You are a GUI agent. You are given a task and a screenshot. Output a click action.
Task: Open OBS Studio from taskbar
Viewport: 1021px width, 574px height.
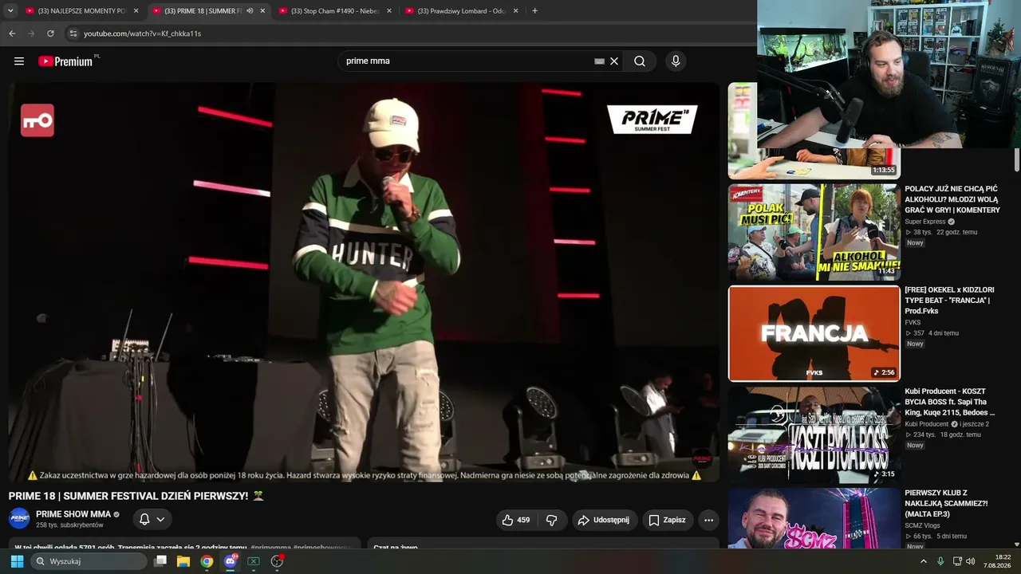(x=277, y=561)
